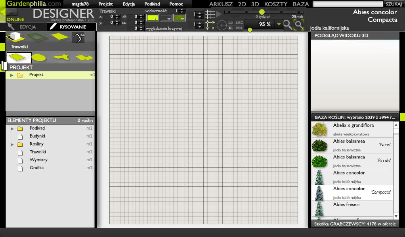Toggle the grid display icon

tap(210, 14)
